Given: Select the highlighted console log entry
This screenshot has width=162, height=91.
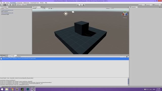Looking at the screenshot, I should pyautogui.click(x=65, y=59).
